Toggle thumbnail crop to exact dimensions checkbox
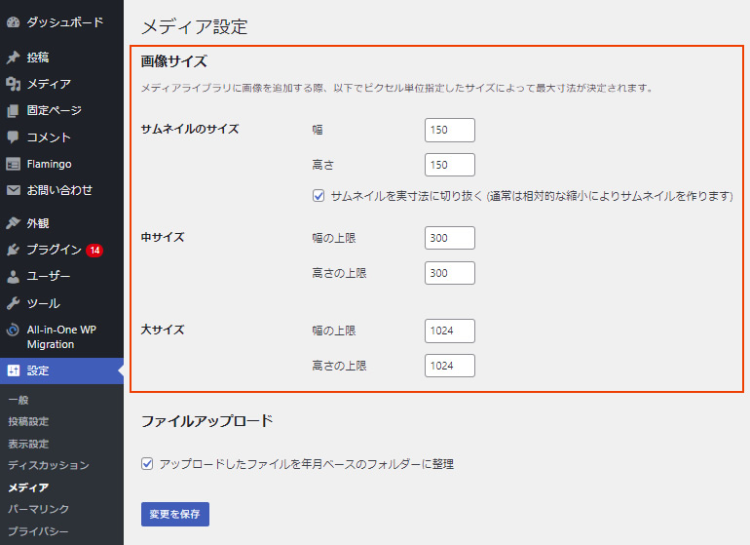Image resolution: width=750 pixels, height=545 pixels. [x=319, y=196]
